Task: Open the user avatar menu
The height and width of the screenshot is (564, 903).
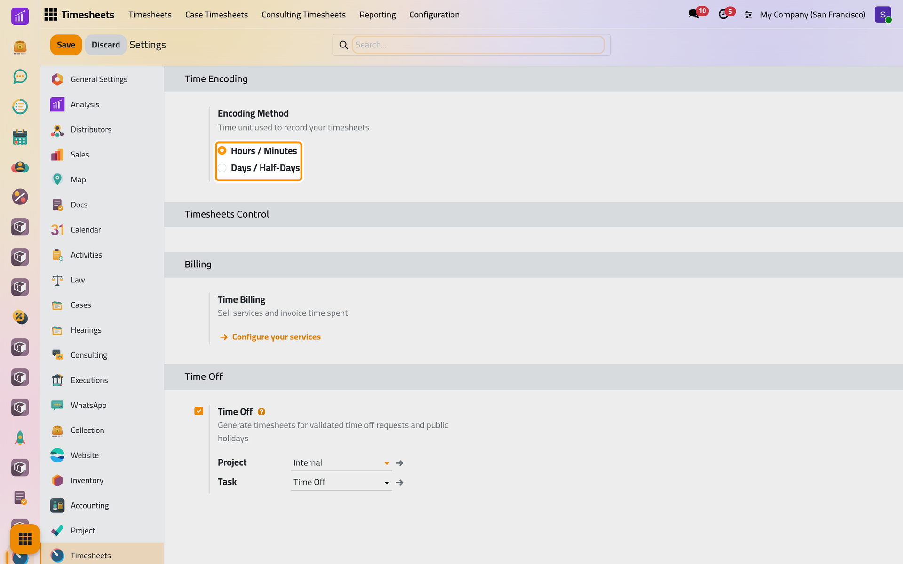Action: point(883,15)
